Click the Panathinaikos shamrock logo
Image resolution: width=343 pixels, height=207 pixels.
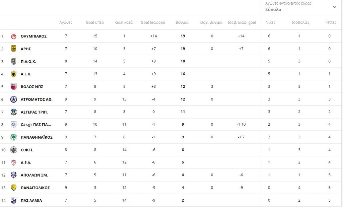tap(14, 137)
